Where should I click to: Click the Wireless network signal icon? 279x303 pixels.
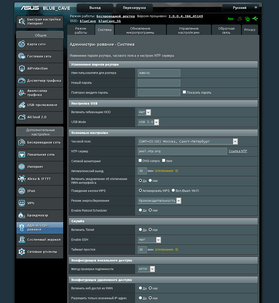click(22, 142)
